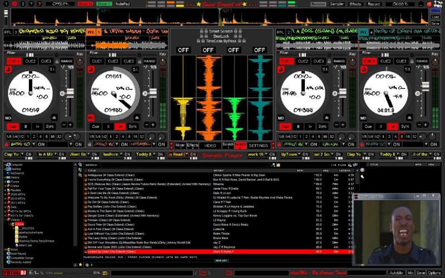Screen dimensions: 445x278
Task: Click the lock icon beside CUE3 on deck 1
Action: tap(140, 61)
